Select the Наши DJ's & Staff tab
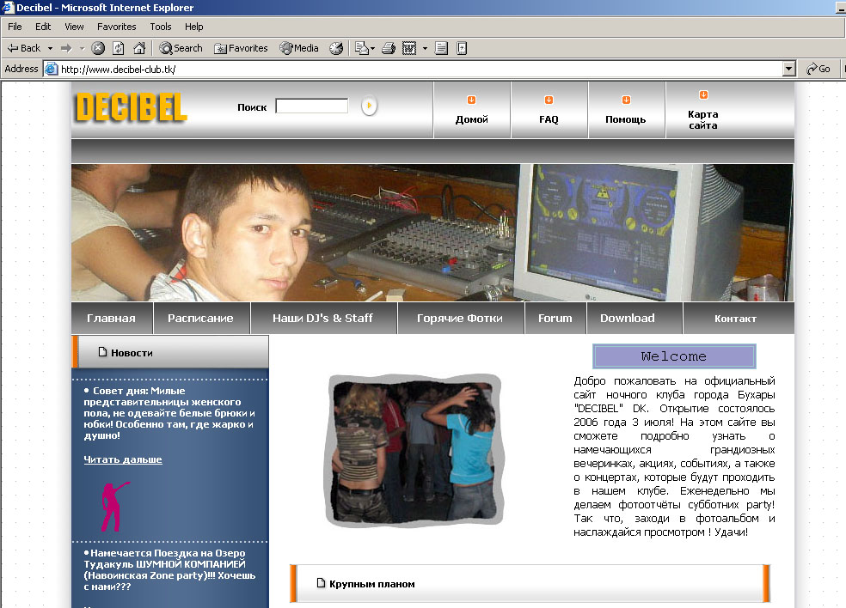This screenshot has height=608, width=846. tap(322, 318)
